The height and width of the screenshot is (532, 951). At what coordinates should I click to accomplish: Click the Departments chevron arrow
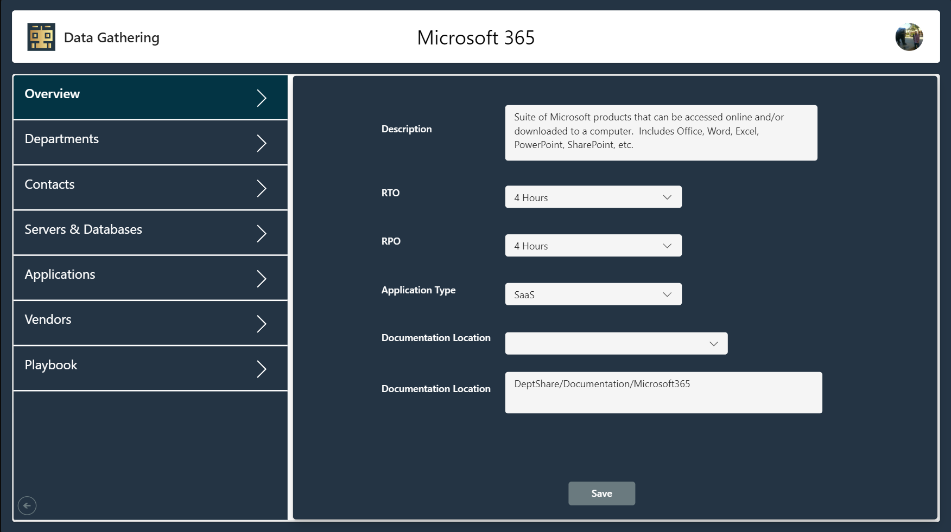point(262,143)
